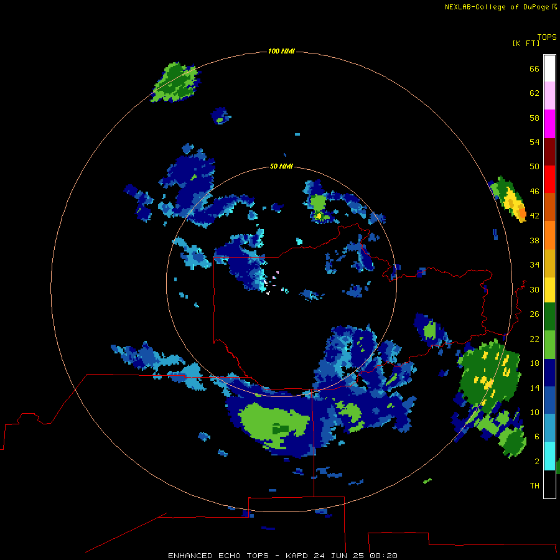Click the dark red legend swatch
Screen dimensions: 560x560
coord(549,152)
